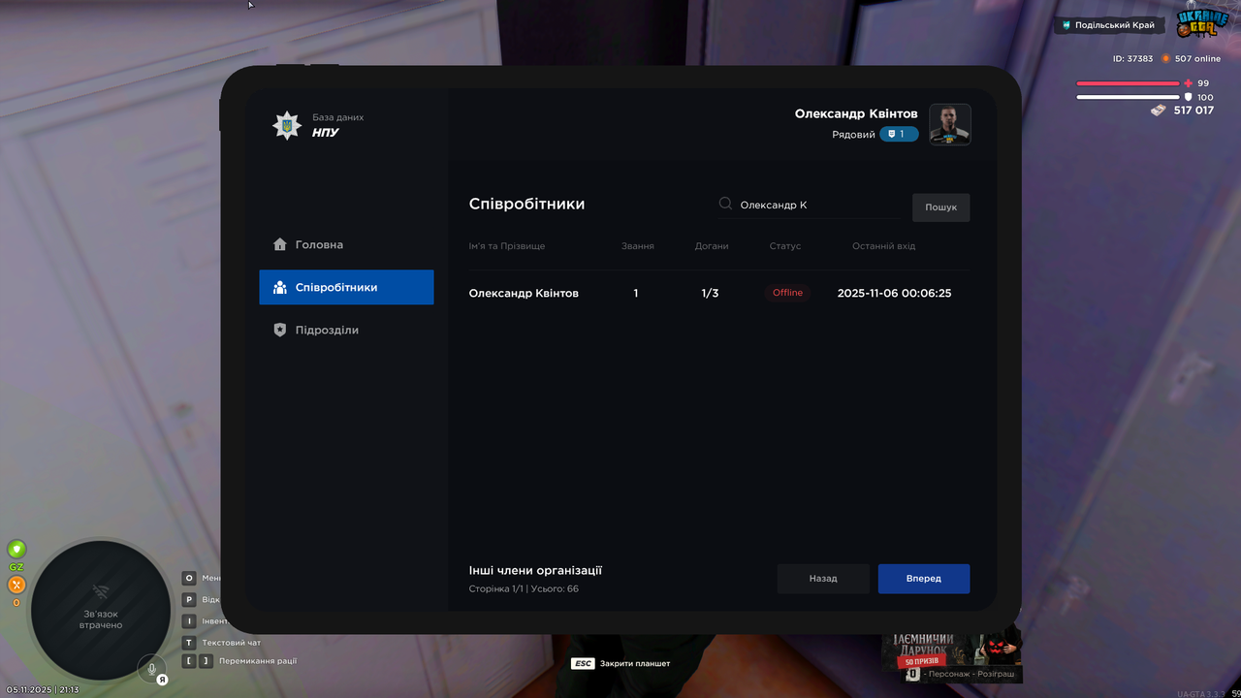Click the house icon beside Головна
Viewport: 1241px width, 698px height.
280,244
